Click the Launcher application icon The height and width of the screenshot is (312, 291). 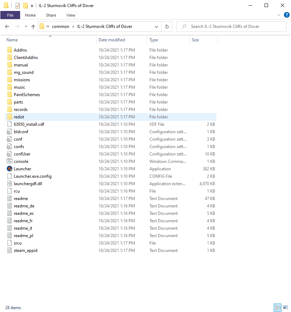(10, 169)
